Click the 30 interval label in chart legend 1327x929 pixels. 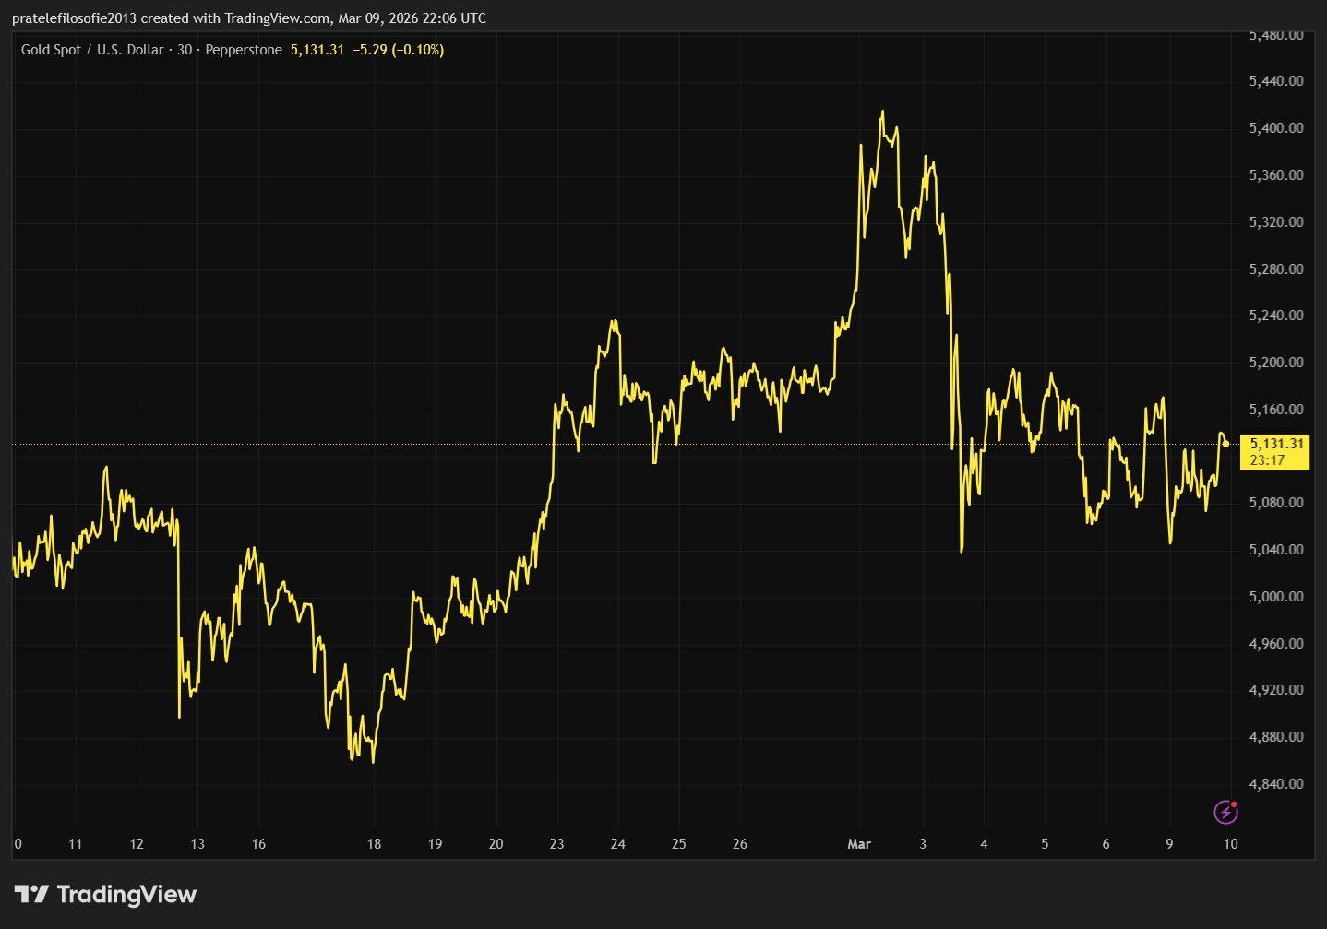(185, 50)
